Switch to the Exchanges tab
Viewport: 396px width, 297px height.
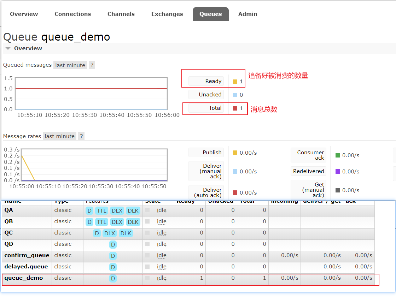(167, 14)
